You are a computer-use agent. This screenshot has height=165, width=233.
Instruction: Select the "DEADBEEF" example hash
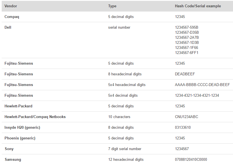pyautogui.click(x=185, y=74)
